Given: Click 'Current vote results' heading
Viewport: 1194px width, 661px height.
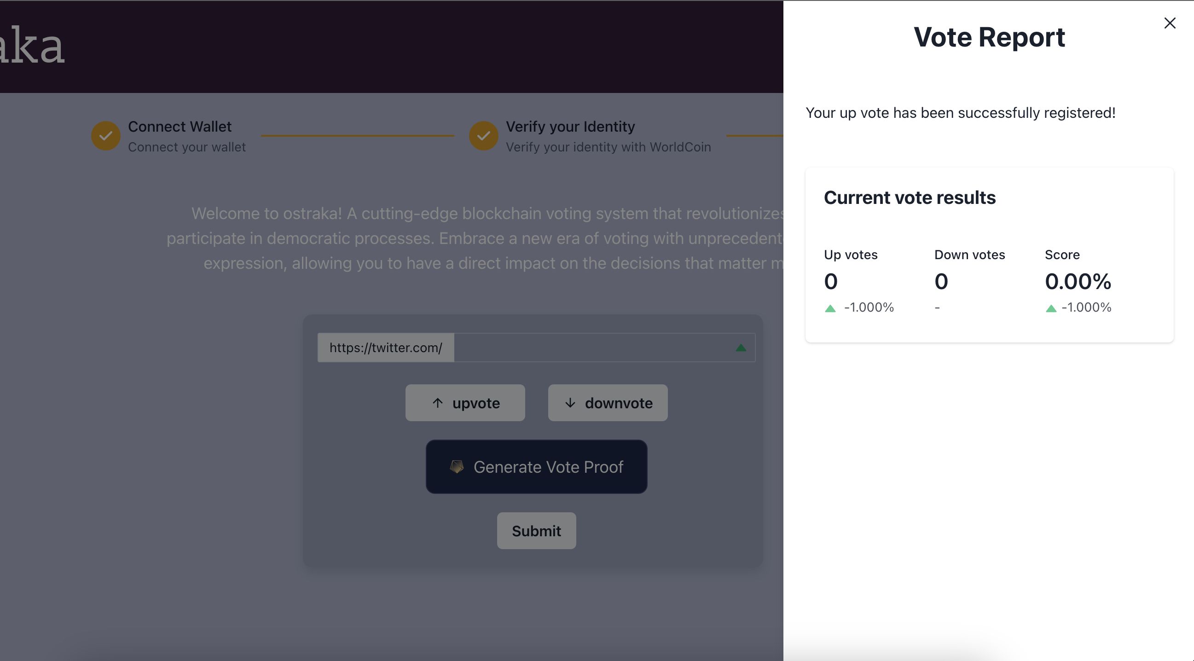Looking at the screenshot, I should tap(910, 198).
